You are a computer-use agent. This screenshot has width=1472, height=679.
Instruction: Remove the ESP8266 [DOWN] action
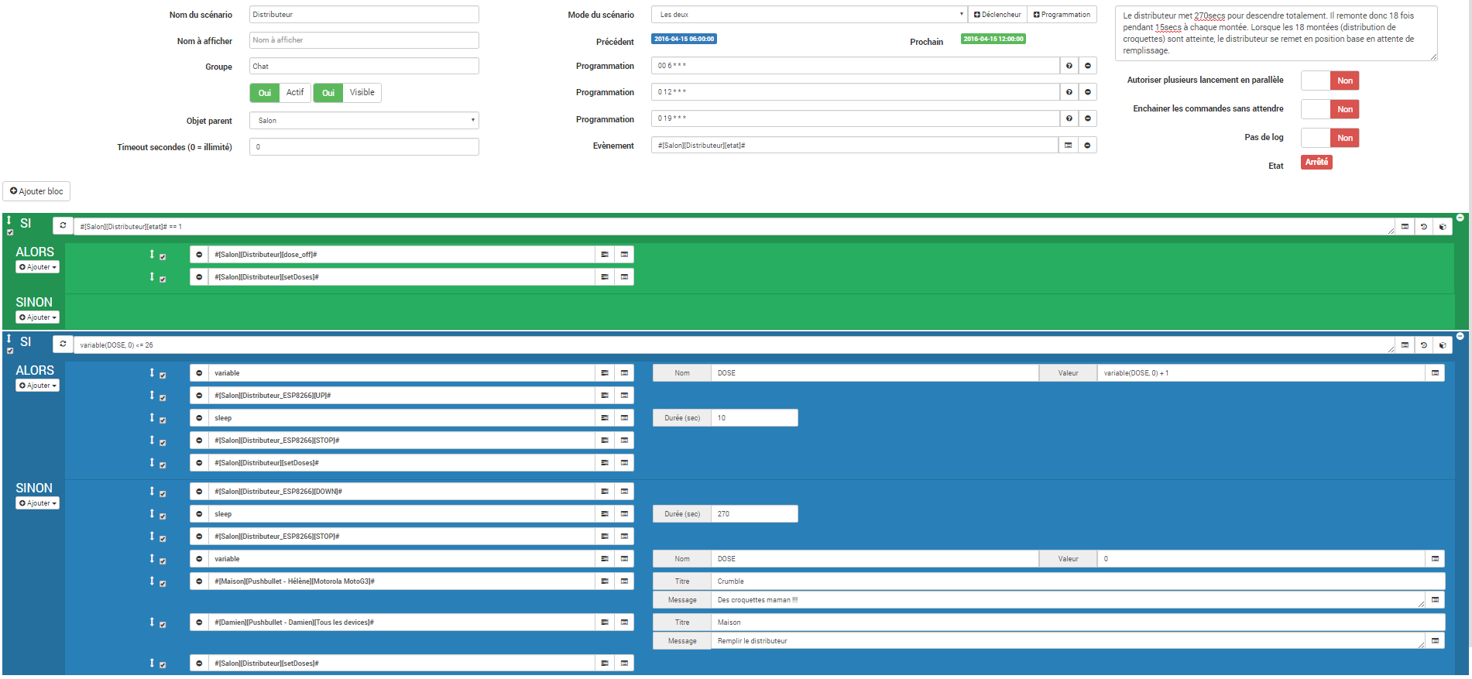coord(199,492)
